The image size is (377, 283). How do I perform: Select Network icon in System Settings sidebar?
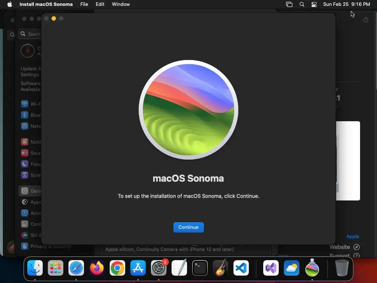point(25,126)
